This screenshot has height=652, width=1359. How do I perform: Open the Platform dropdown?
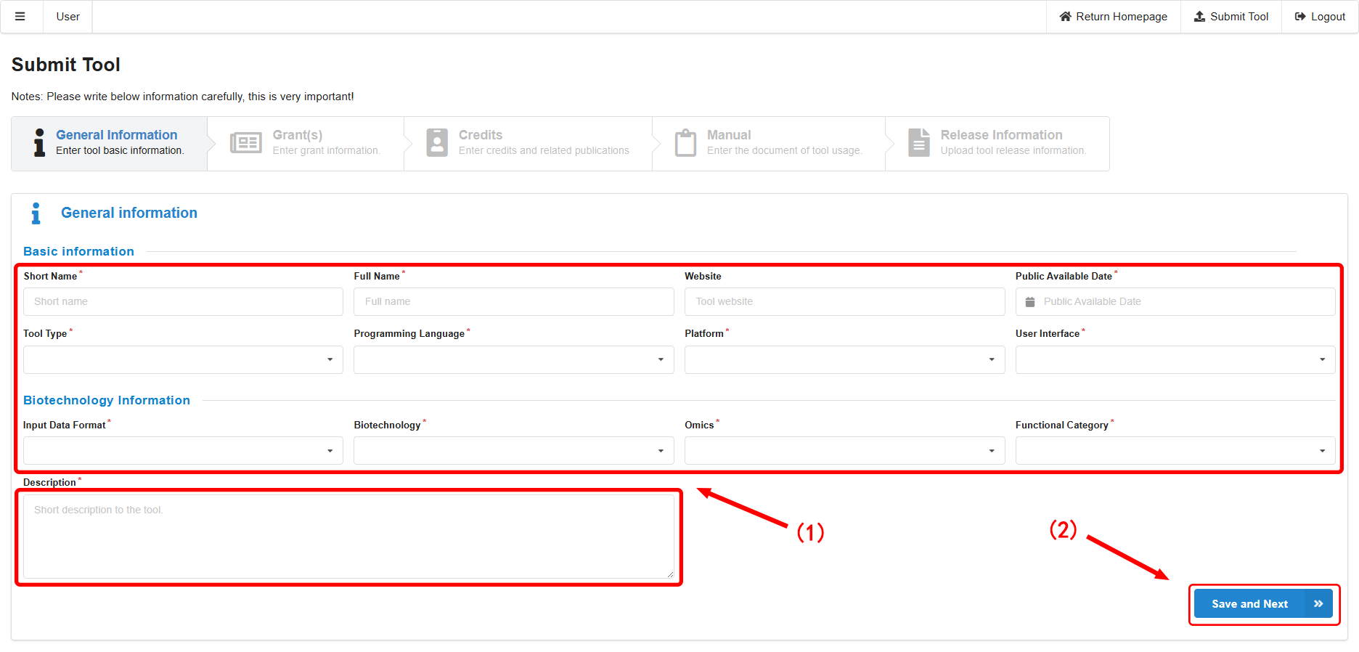coord(844,360)
